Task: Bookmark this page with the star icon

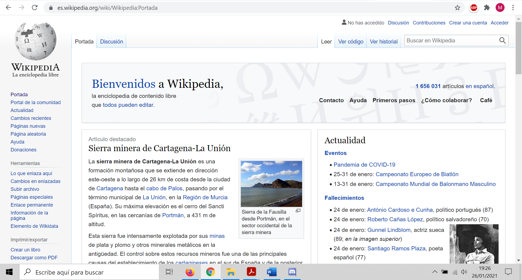Action: click(457, 8)
